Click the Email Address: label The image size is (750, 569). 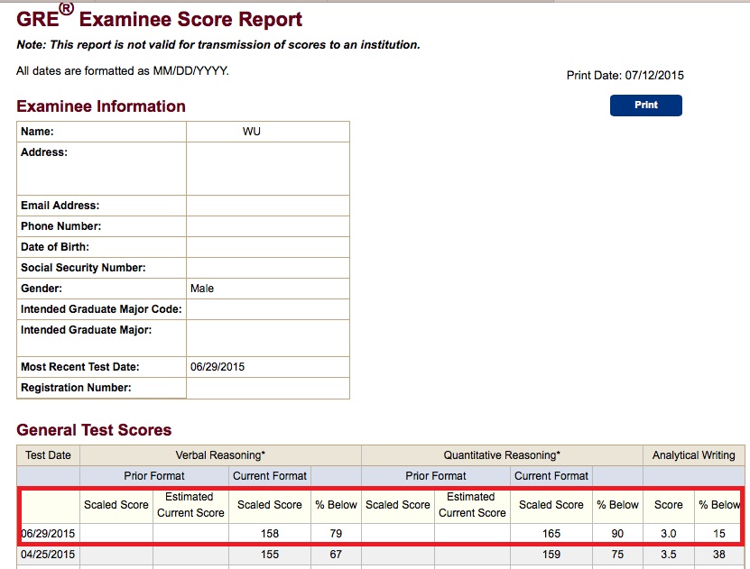[60, 206]
